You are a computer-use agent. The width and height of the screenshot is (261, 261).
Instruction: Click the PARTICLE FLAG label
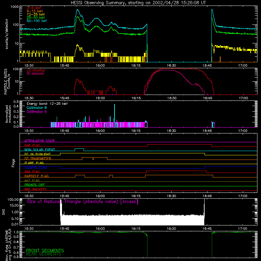coord(37,176)
